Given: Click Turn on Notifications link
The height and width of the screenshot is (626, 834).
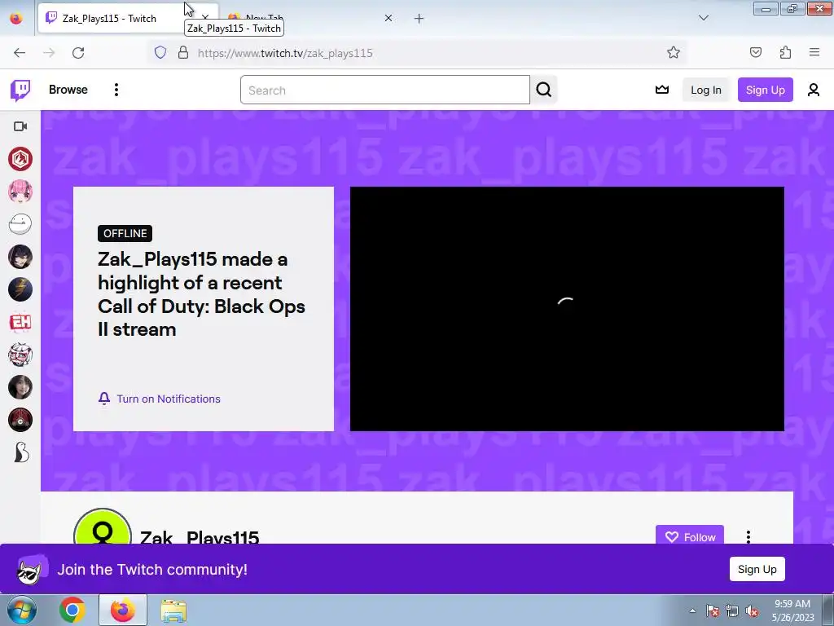Looking at the screenshot, I should (168, 399).
